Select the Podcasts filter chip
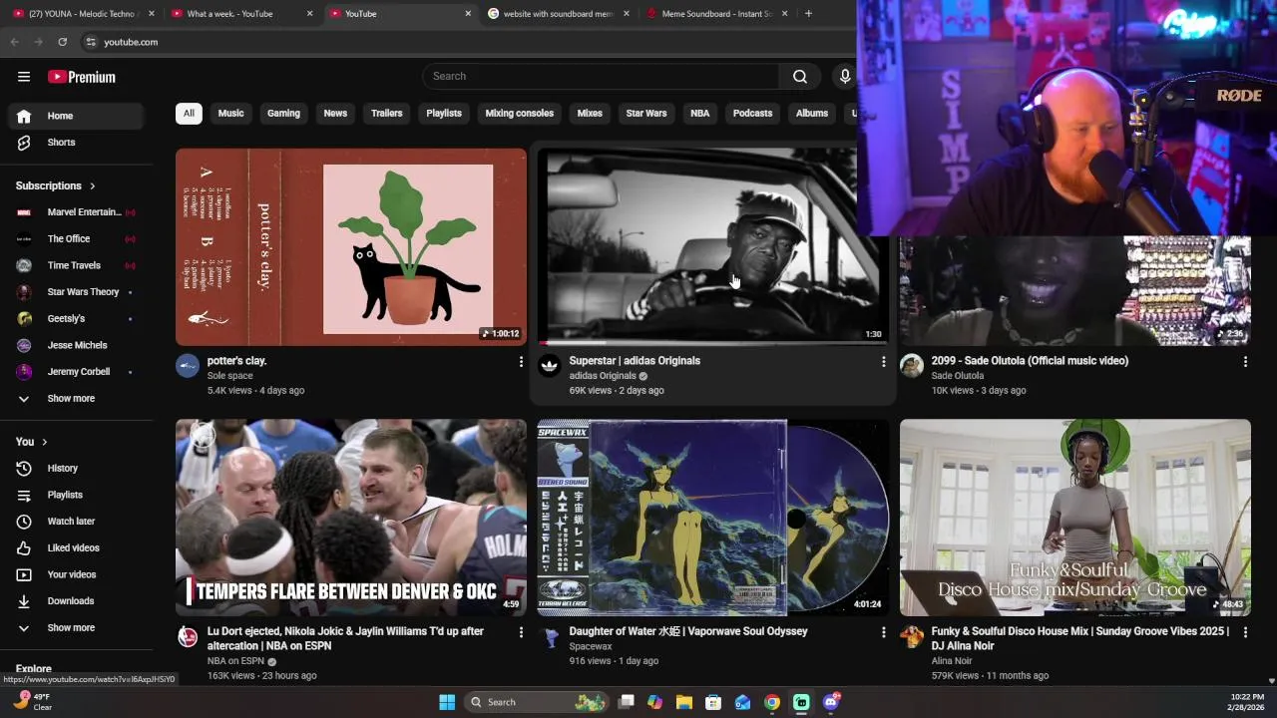The height and width of the screenshot is (718, 1277). coord(753,114)
